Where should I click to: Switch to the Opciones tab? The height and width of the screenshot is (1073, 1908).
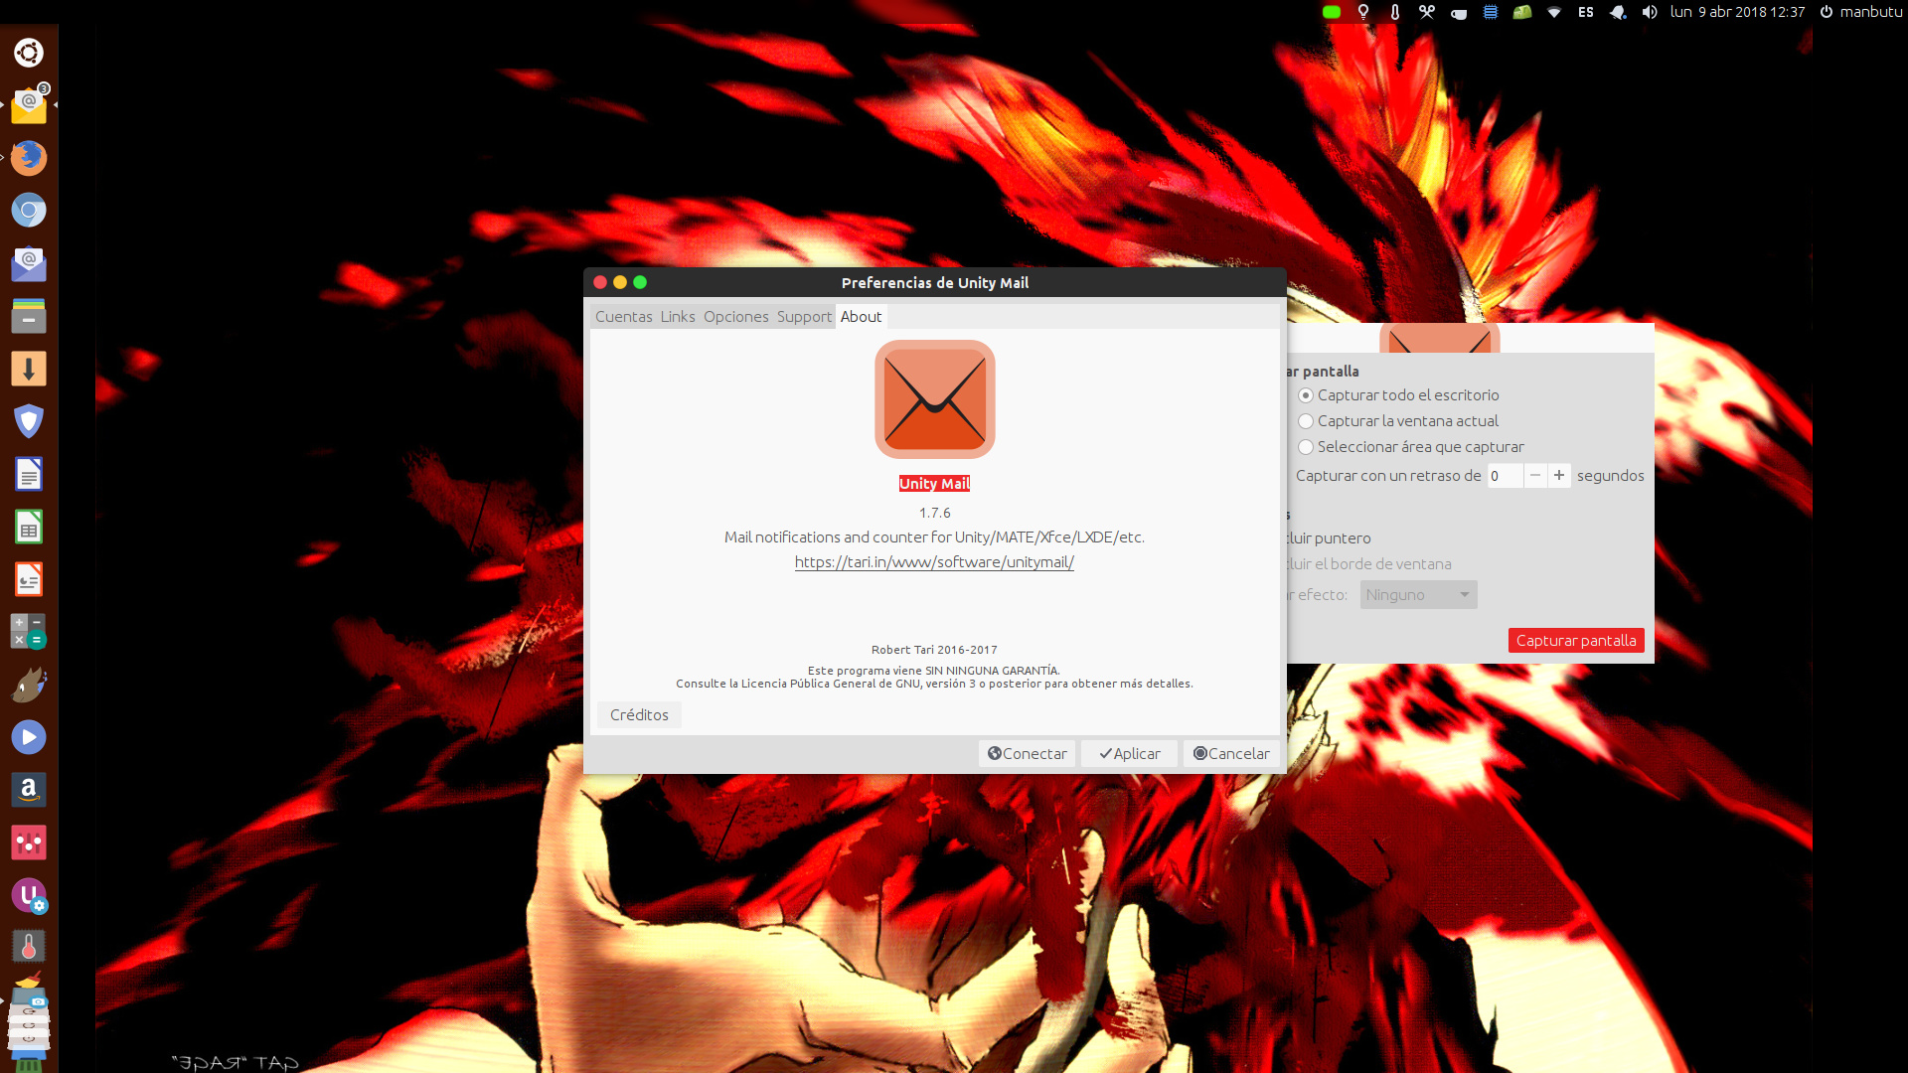pyautogui.click(x=735, y=317)
